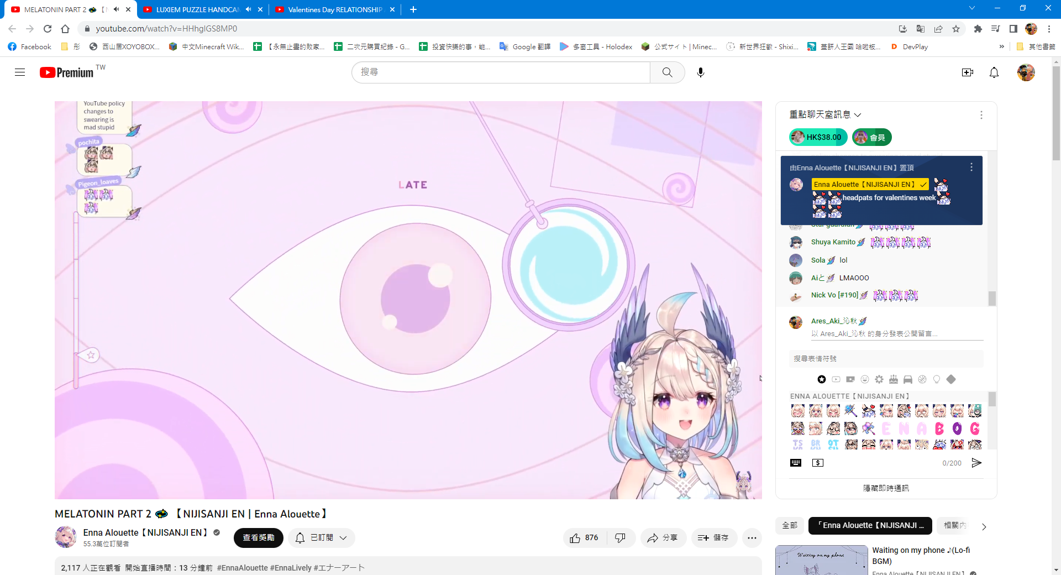Select Enna Alouette related chip
1061x575 pixels.
[870, 525]
